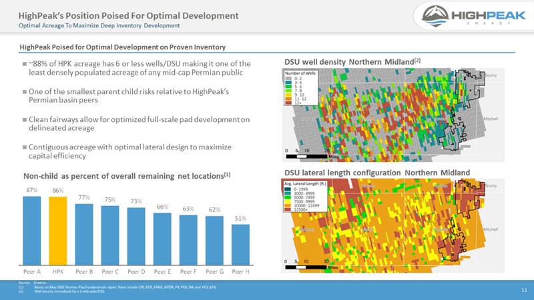Screen dimensions: 534x300
Task: Click the 0-2999 dark teal legend swatch
Action: click(288, 189)
